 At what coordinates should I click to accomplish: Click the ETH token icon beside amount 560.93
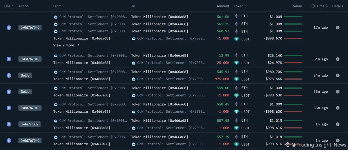236,31
